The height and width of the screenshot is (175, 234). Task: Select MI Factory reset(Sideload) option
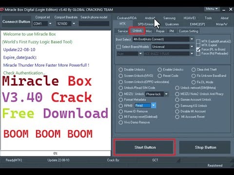pos(120,117)
